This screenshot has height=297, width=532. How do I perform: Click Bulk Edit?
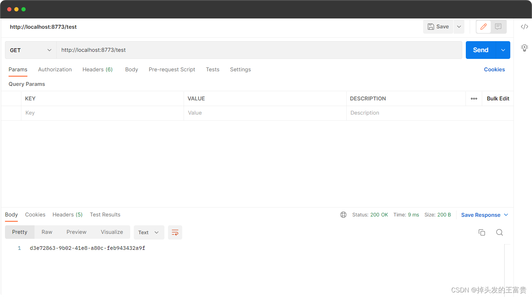click(x=498, y=99)
